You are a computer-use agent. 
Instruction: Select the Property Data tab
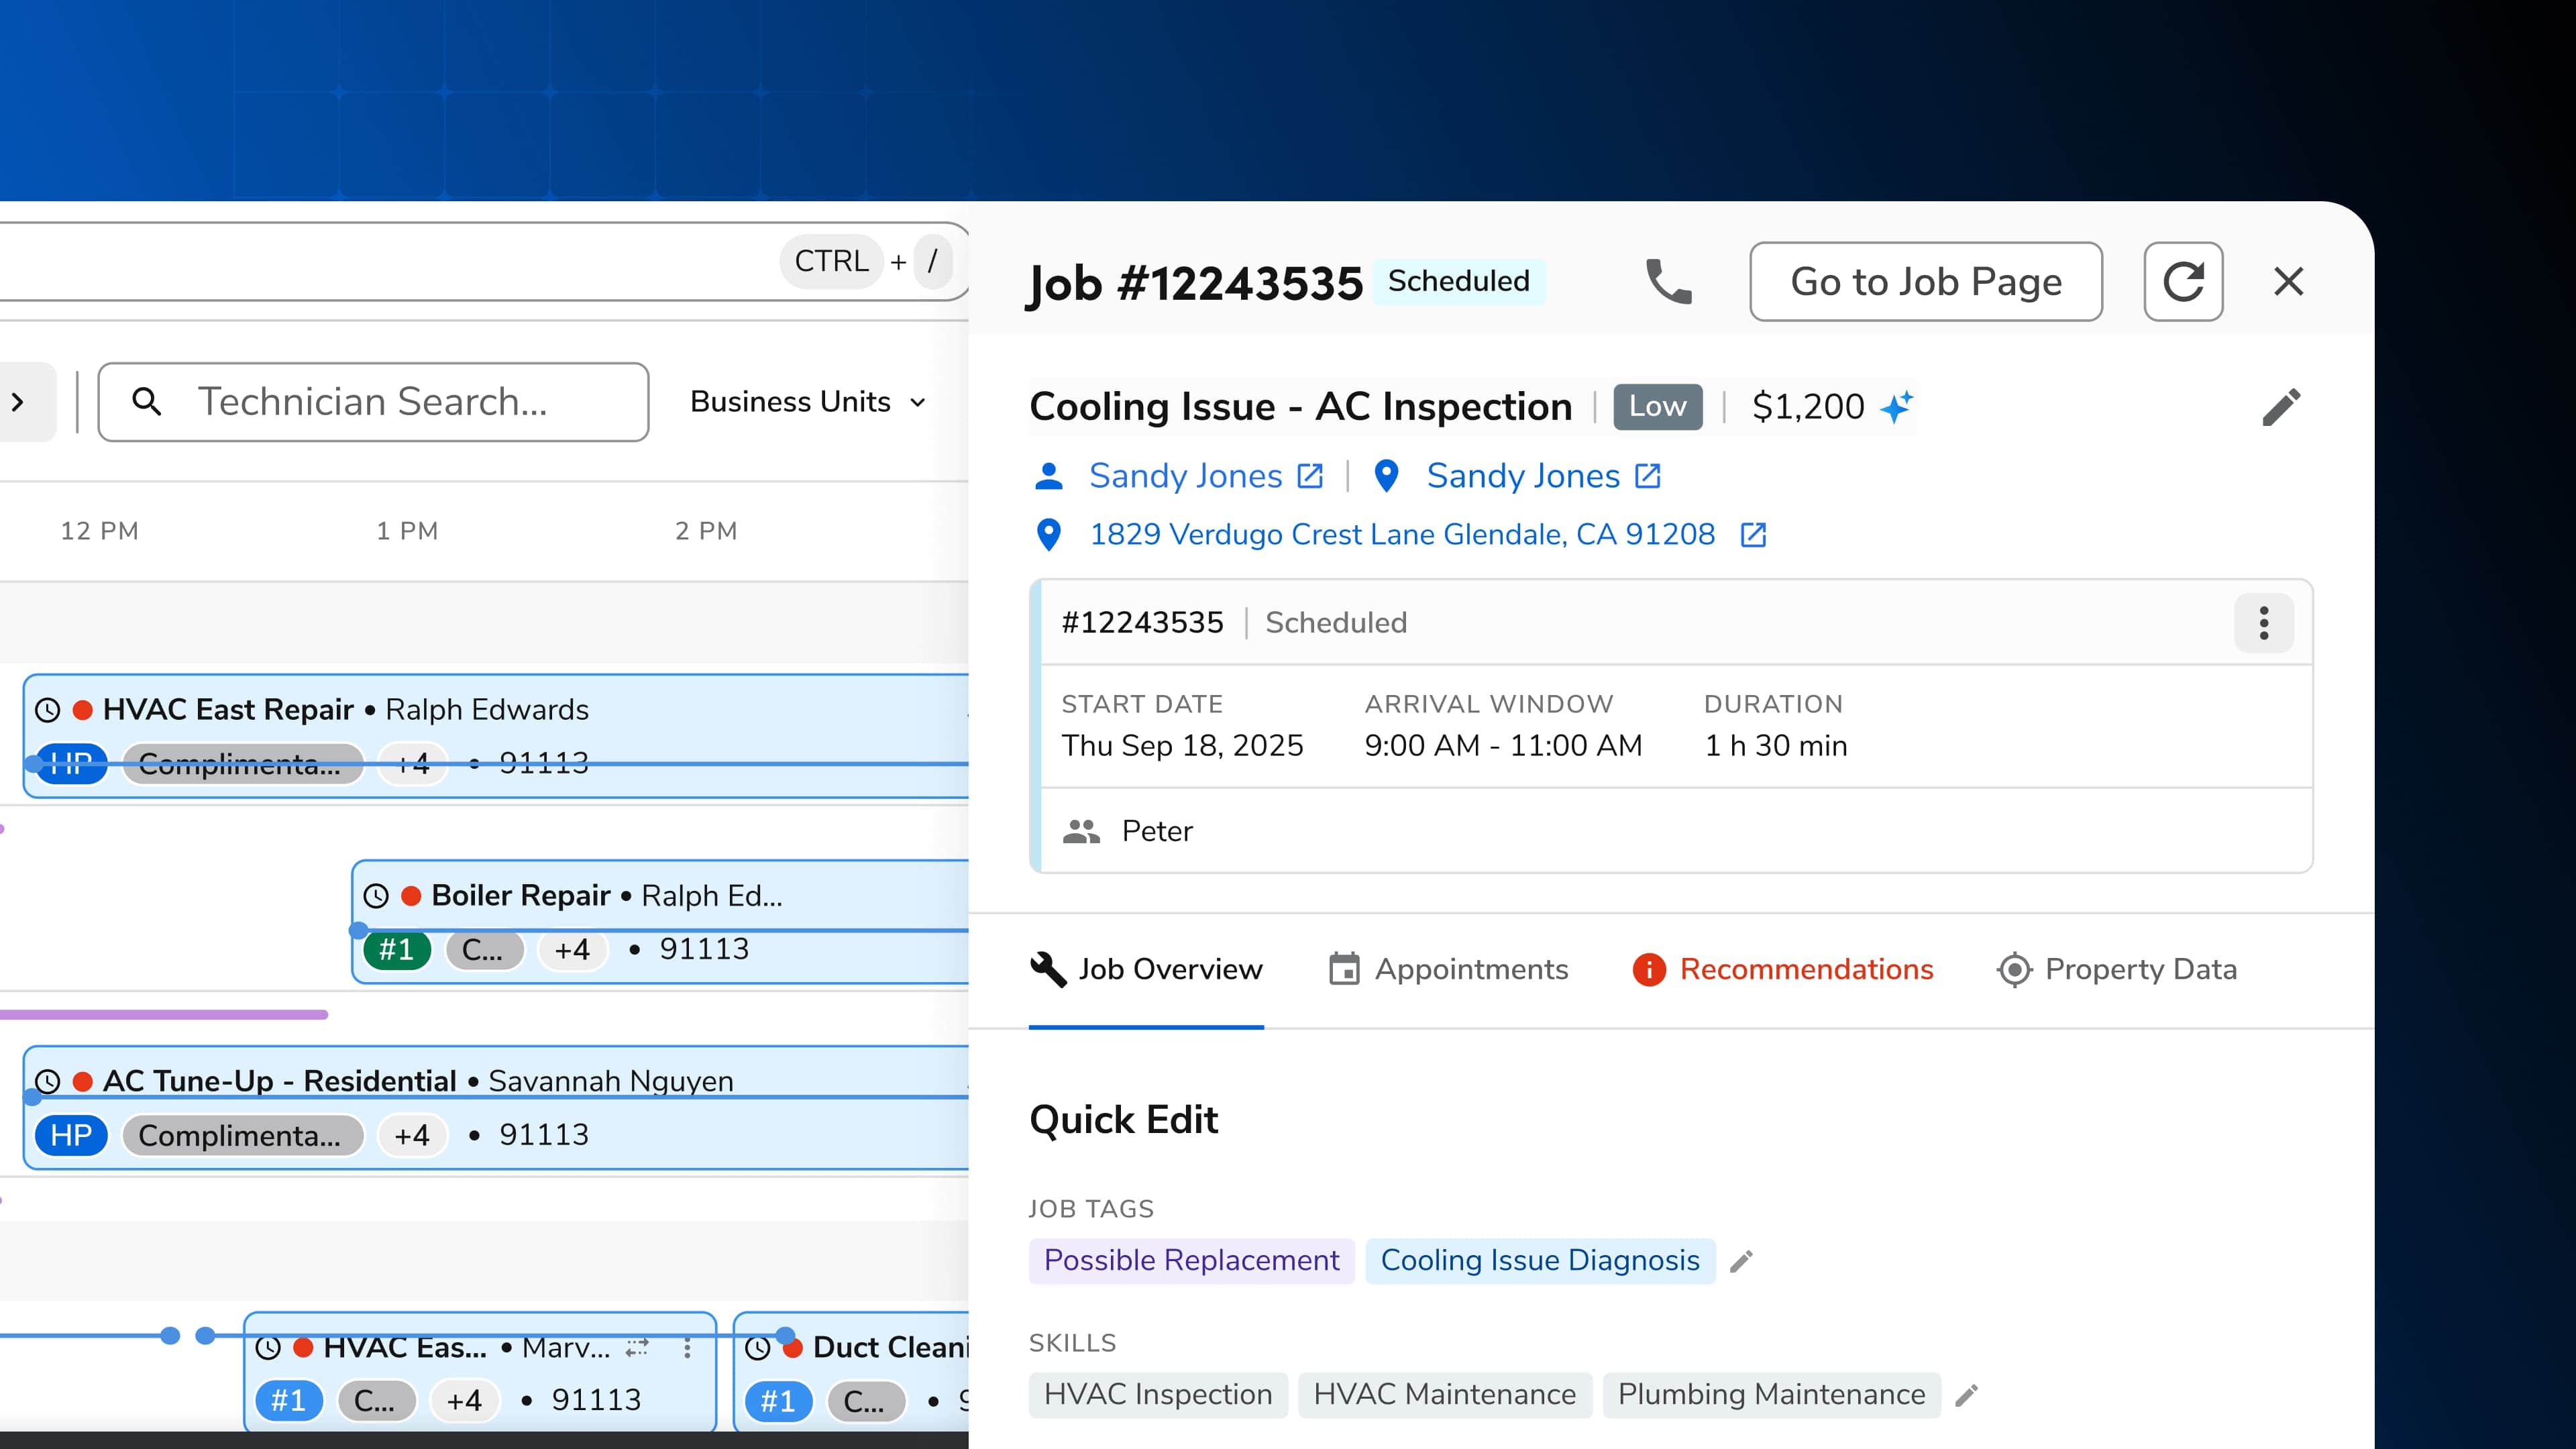tap(2117, 969)
